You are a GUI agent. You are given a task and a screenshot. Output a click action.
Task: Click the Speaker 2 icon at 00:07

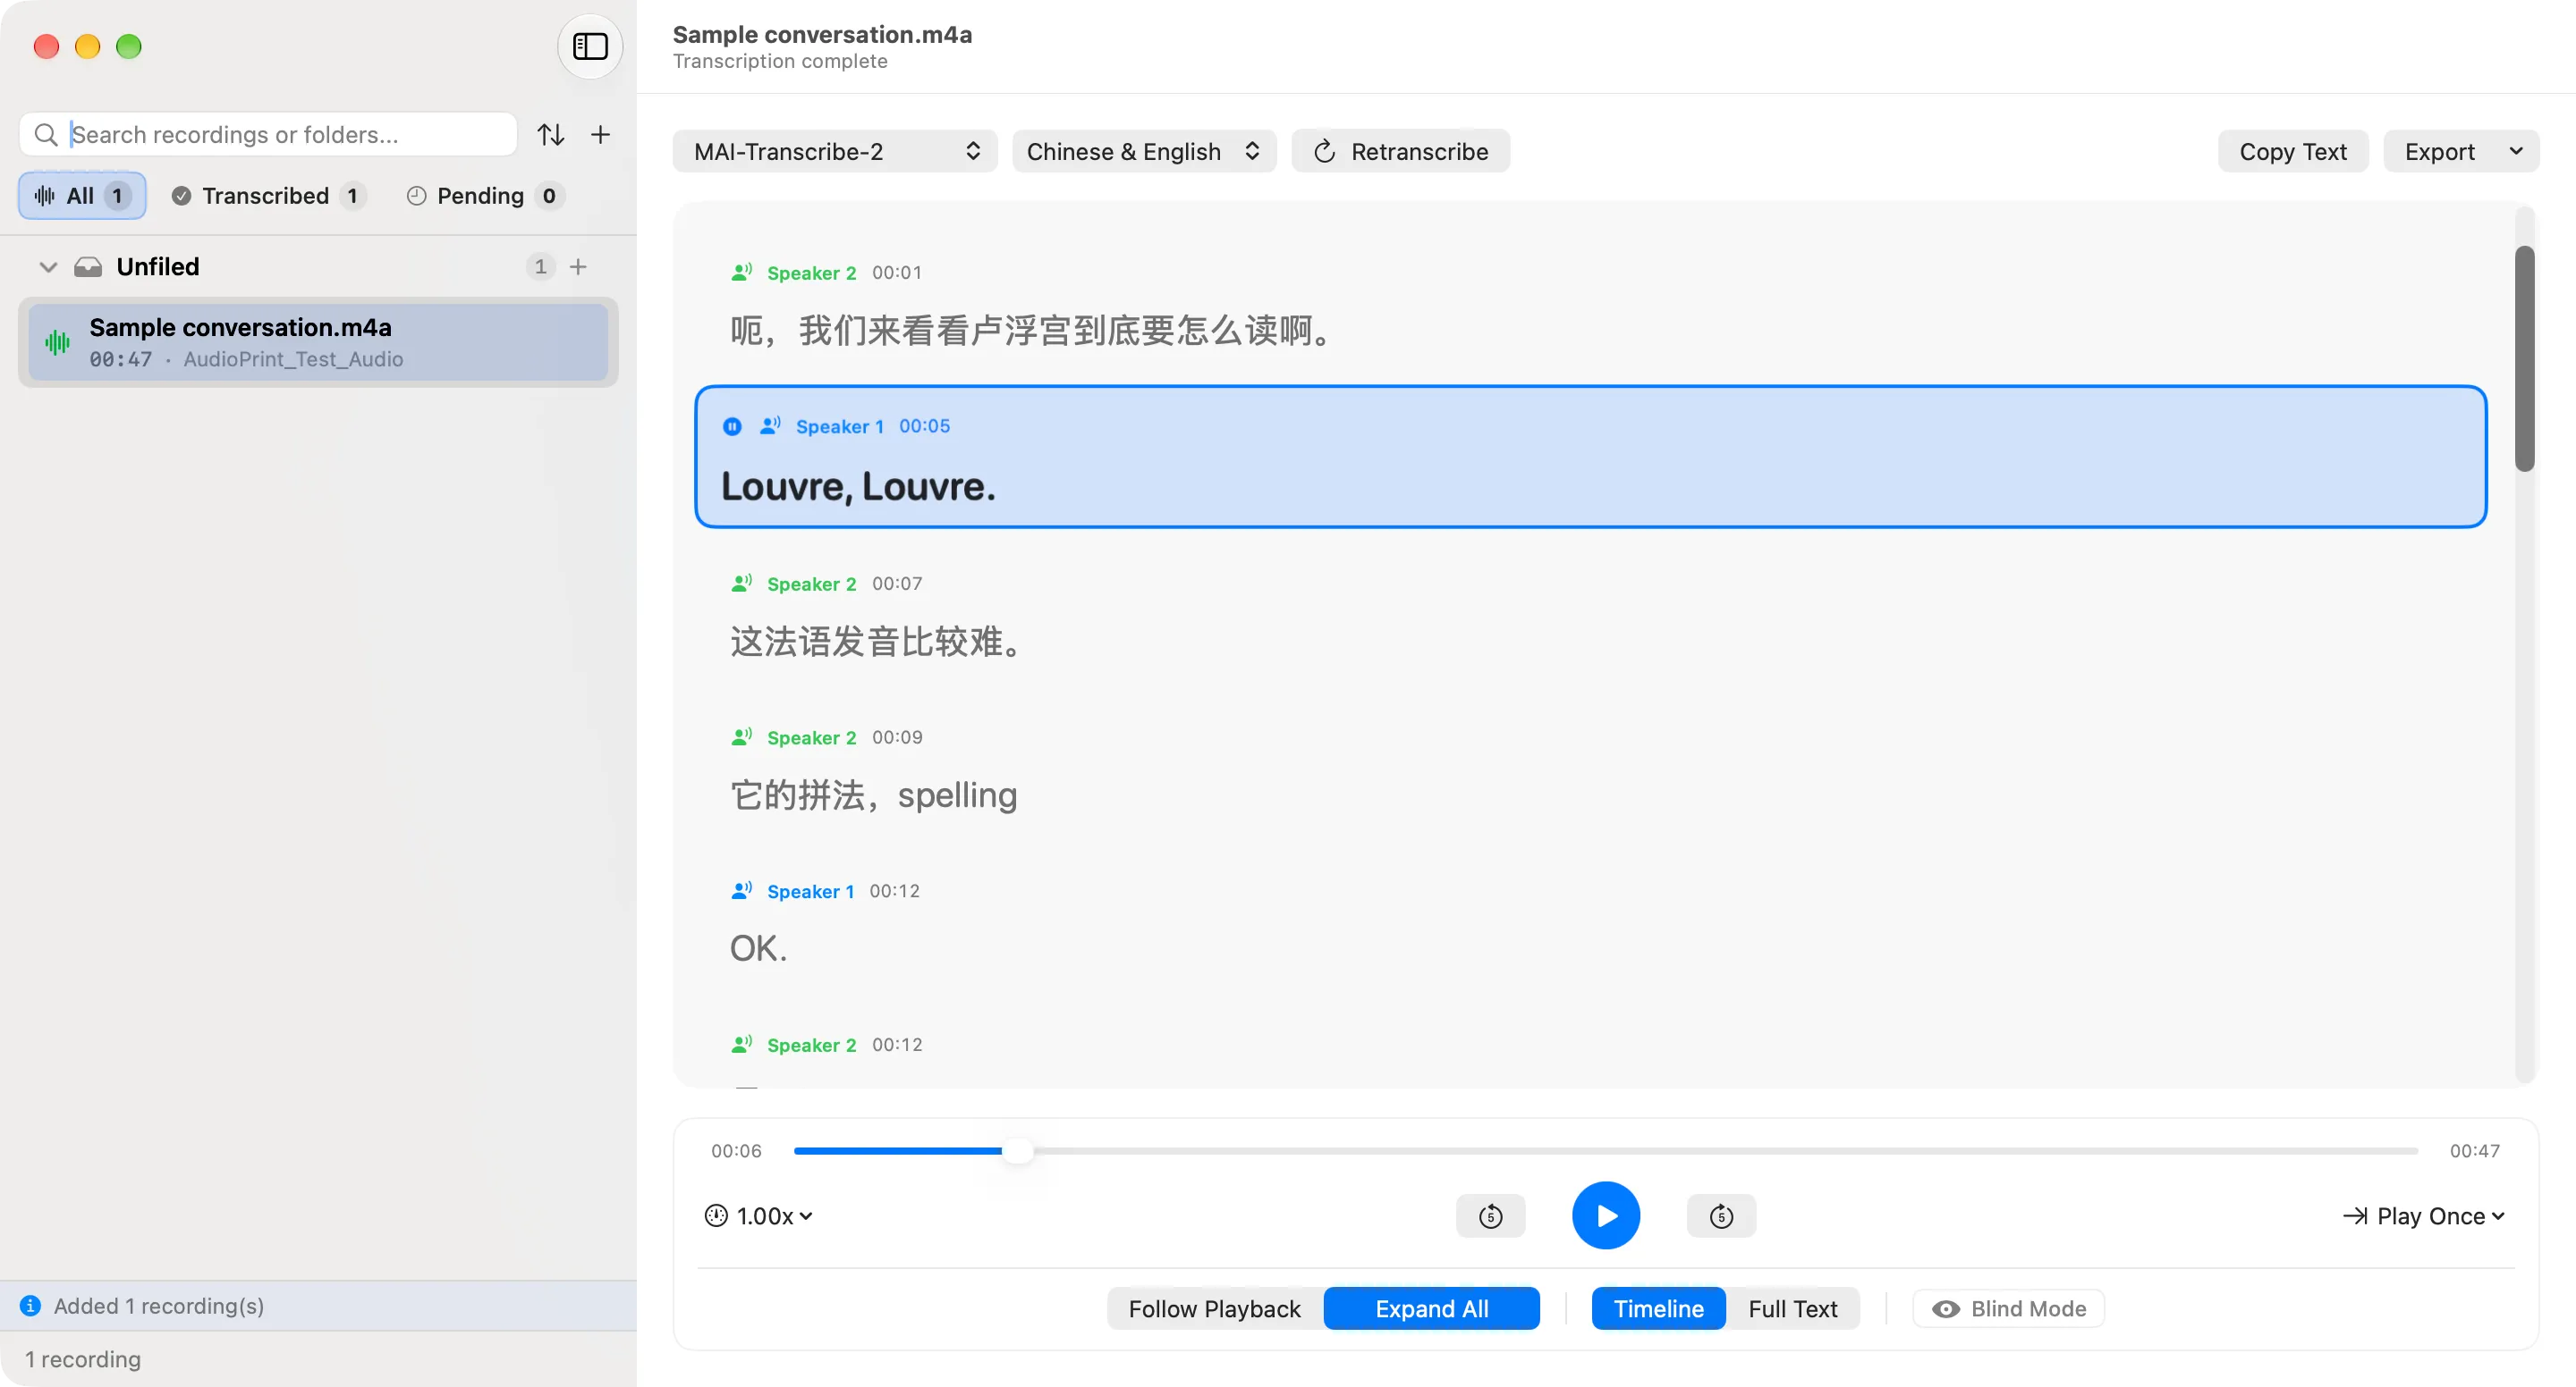[x=741, y=584]
